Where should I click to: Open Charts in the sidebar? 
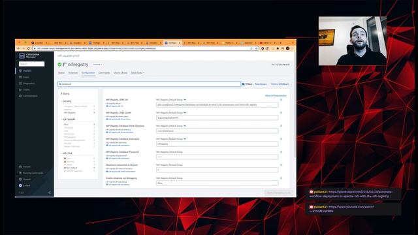click(24, 90)
